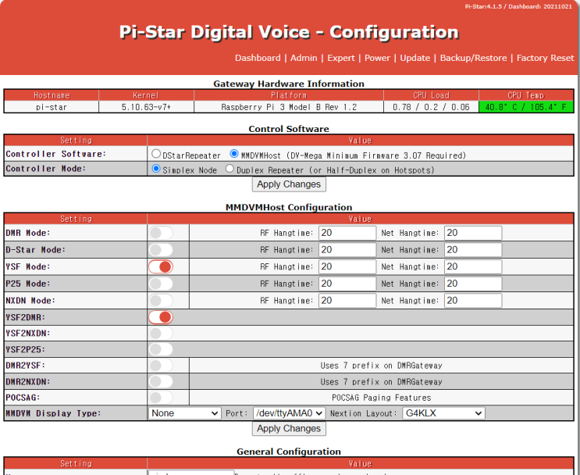Screen dimensions: 580x475
Task: Click P25 Mode Net Hangtime field
Action: click(x=473, y=284)
